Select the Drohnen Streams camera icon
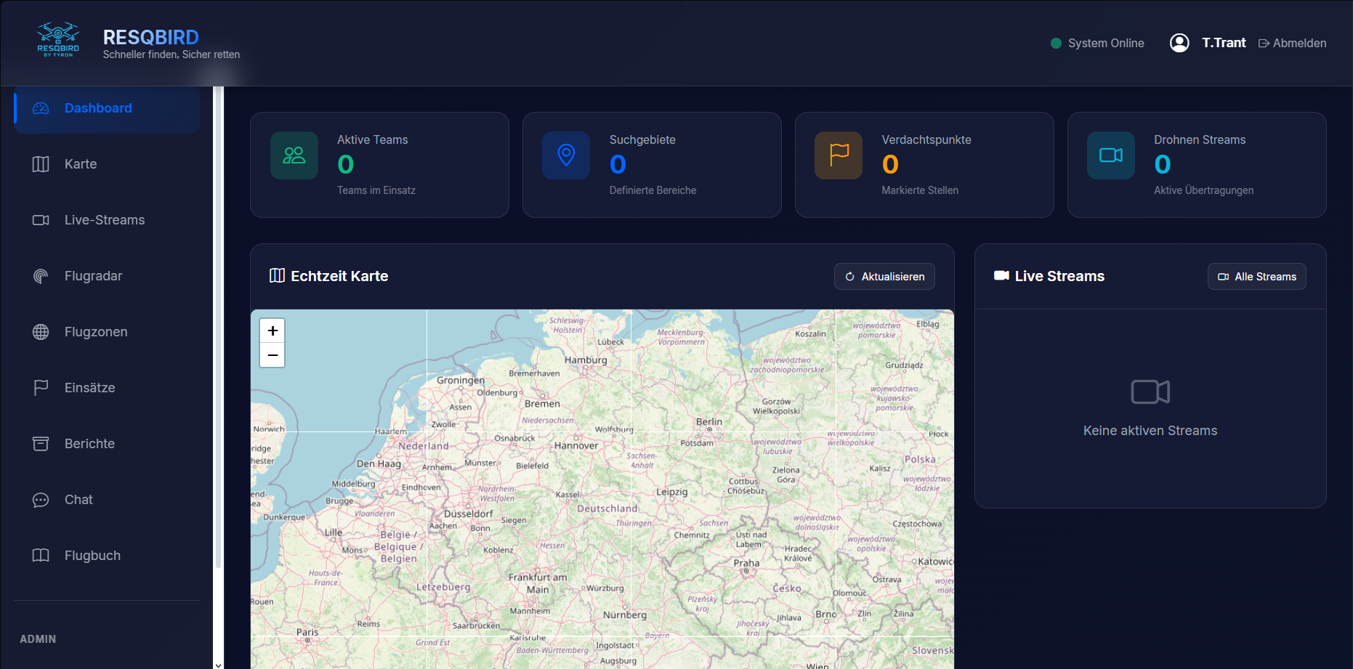Screen dimensions: 1353x669 tap(1110, 155)
